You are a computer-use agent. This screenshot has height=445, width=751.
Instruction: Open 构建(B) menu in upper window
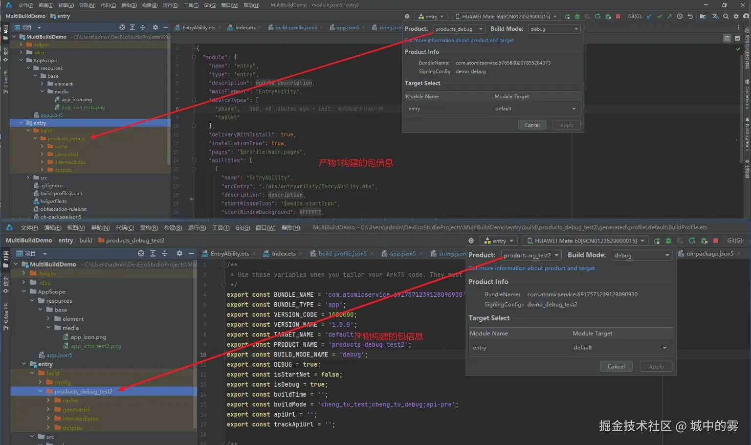[x=150, y=5]
